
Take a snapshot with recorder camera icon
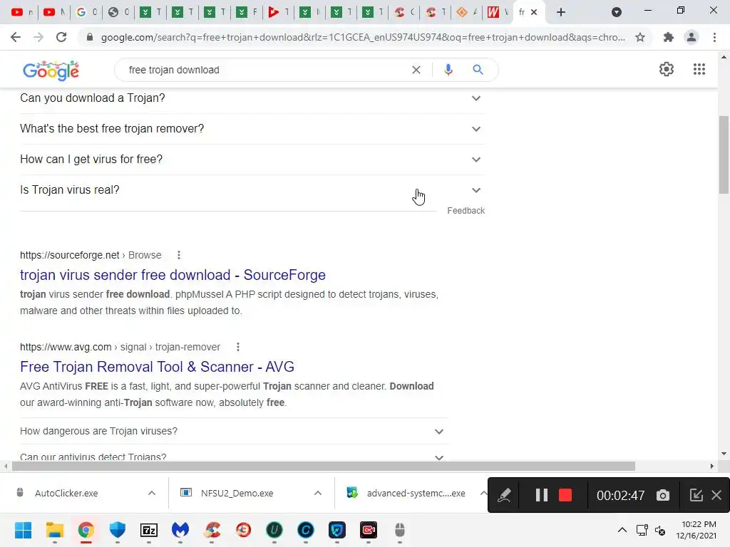point(662,496)
